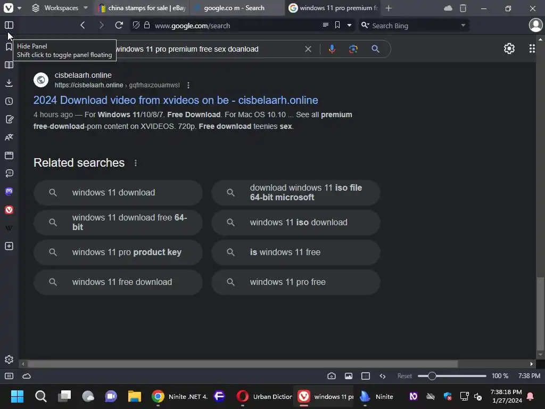
Task: Open search engine dropdown in search field
Action: tap(365, 26)
